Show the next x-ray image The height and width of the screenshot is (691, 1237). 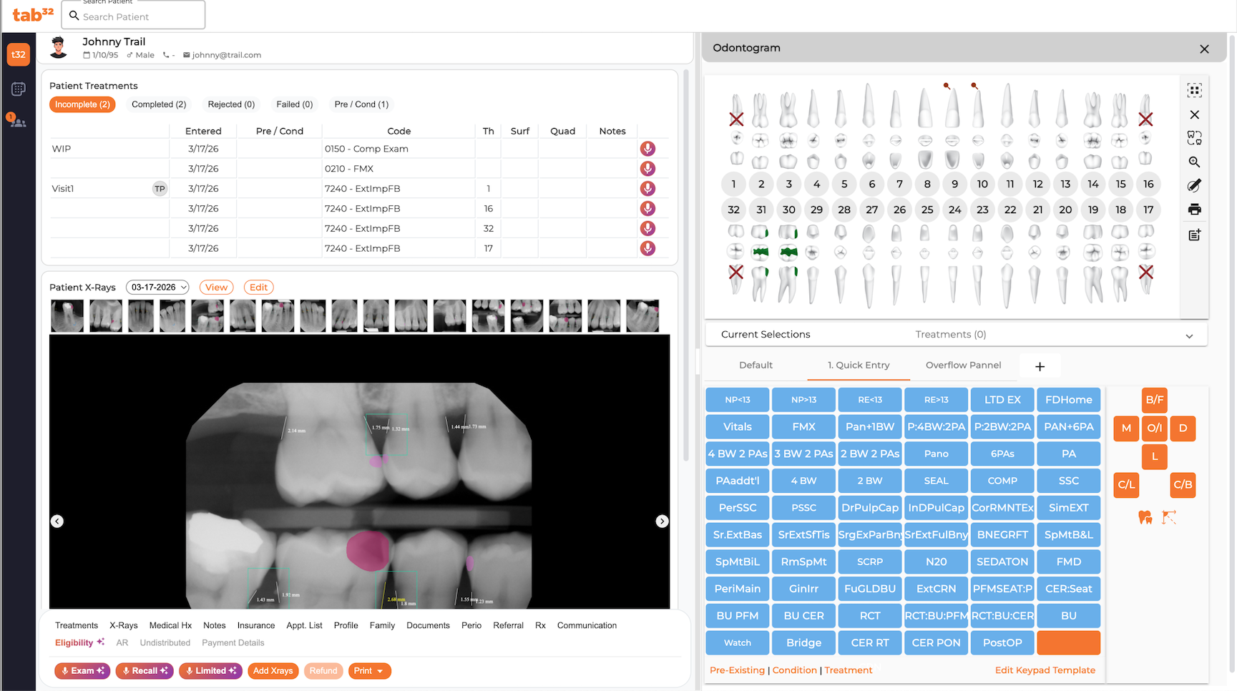click(662, 521)
